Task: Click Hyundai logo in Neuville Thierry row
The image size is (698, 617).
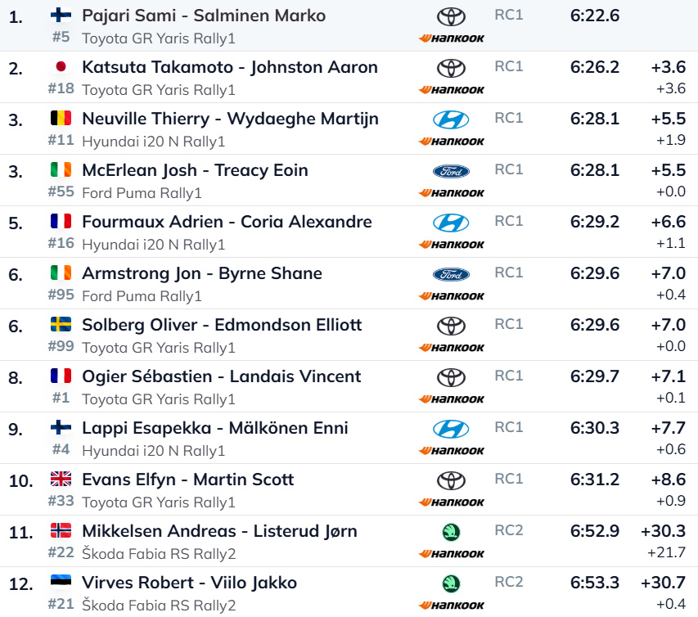Action: tap(451, 119)
